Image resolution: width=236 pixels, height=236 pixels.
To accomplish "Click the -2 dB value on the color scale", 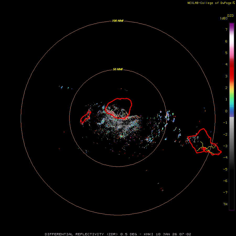I will point(225,135).
